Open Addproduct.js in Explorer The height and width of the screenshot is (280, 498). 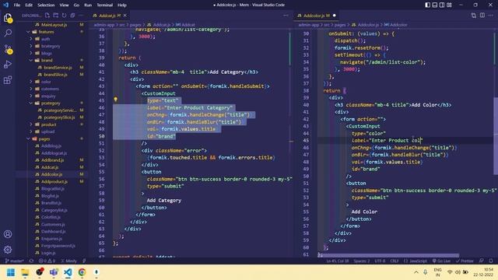tap(54, 181)
